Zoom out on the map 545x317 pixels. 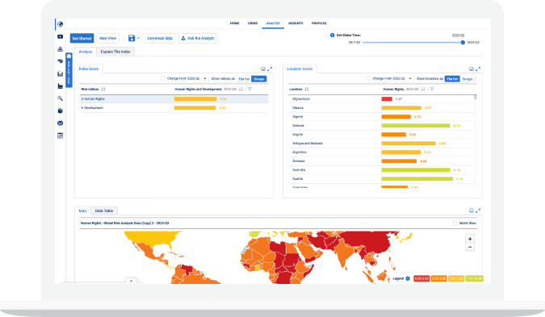pyautogui.click(x=470, y=247)
